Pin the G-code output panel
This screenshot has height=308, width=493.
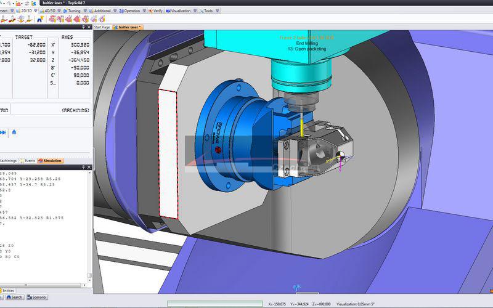83,167
